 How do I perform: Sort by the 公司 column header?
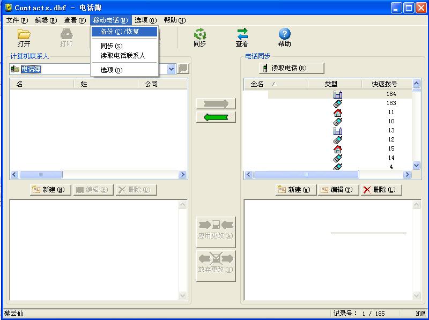point(162,84)
